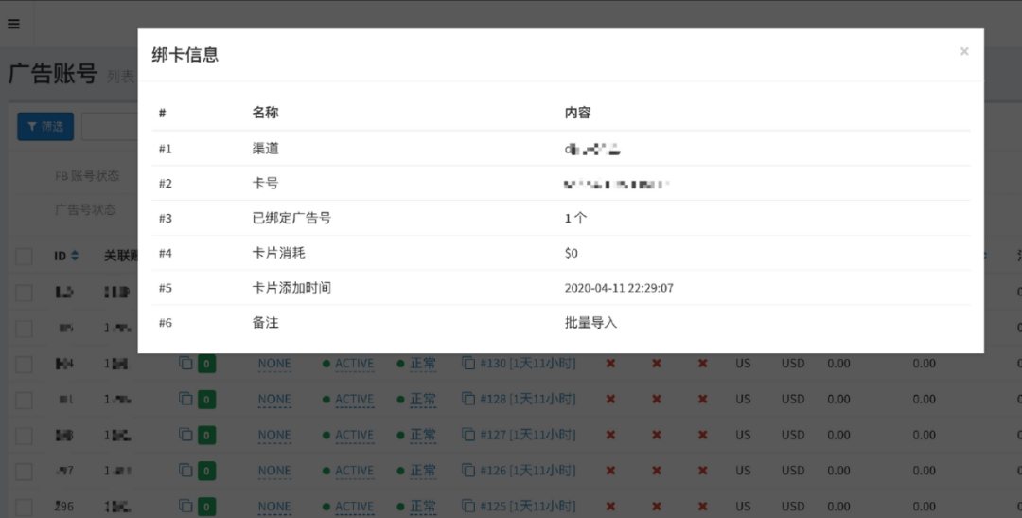1022x518 pixels.
Task: Open the NONE link in the #130 row
Action: coord(274,364)
